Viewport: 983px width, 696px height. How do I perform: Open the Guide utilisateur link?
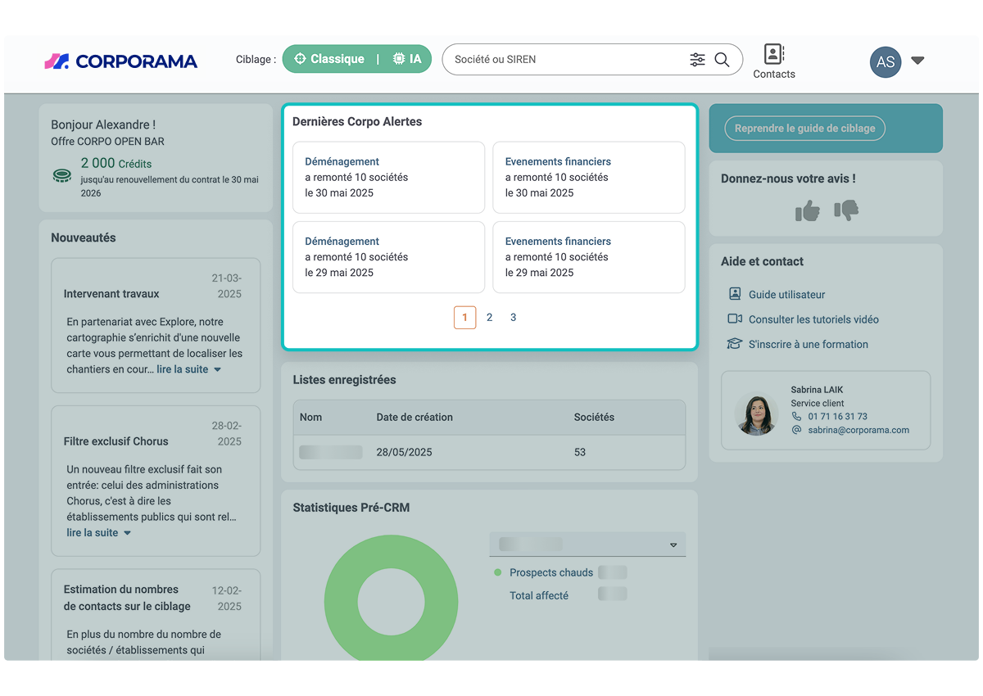[x=787, y=295]
